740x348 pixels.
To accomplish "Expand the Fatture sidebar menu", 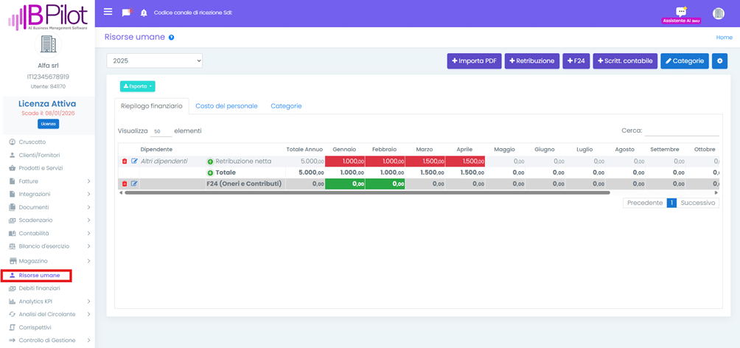I will 48,181.
